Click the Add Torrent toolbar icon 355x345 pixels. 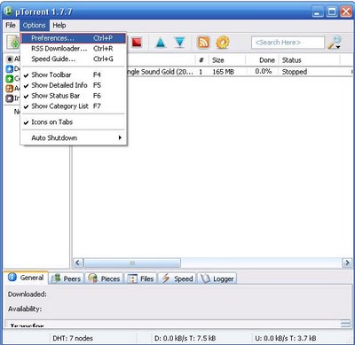(13, 43)
